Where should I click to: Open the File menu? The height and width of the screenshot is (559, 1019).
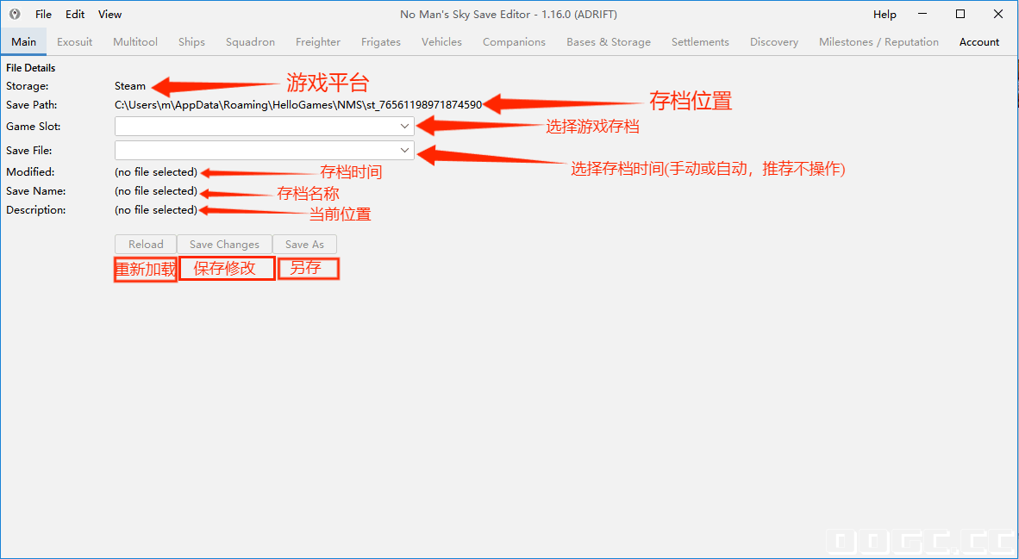tap(44, 15)
